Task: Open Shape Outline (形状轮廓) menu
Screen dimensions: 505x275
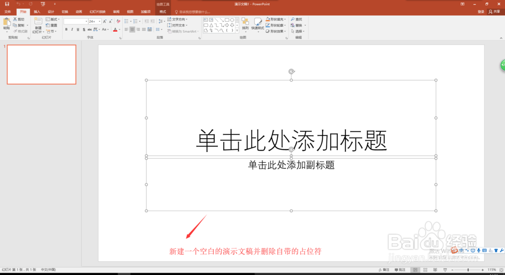Action: [x=276, y=25]
